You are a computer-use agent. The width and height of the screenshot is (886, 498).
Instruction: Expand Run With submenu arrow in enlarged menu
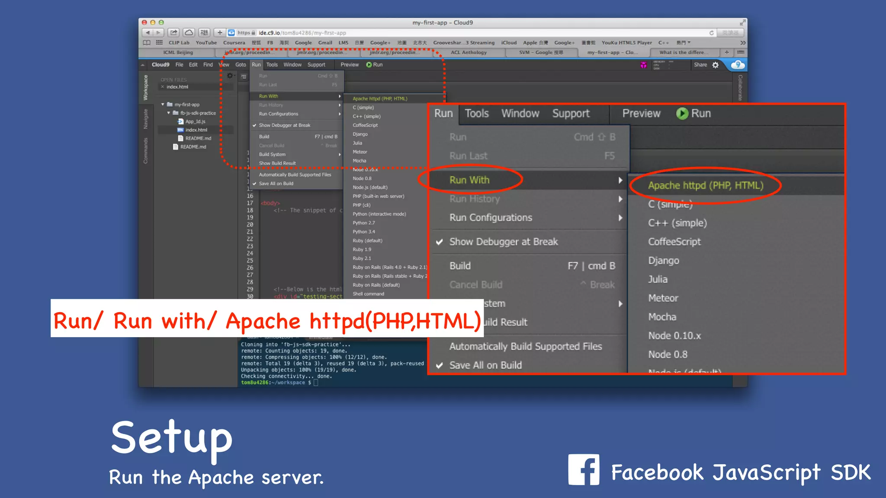click(x=620, y=180)
